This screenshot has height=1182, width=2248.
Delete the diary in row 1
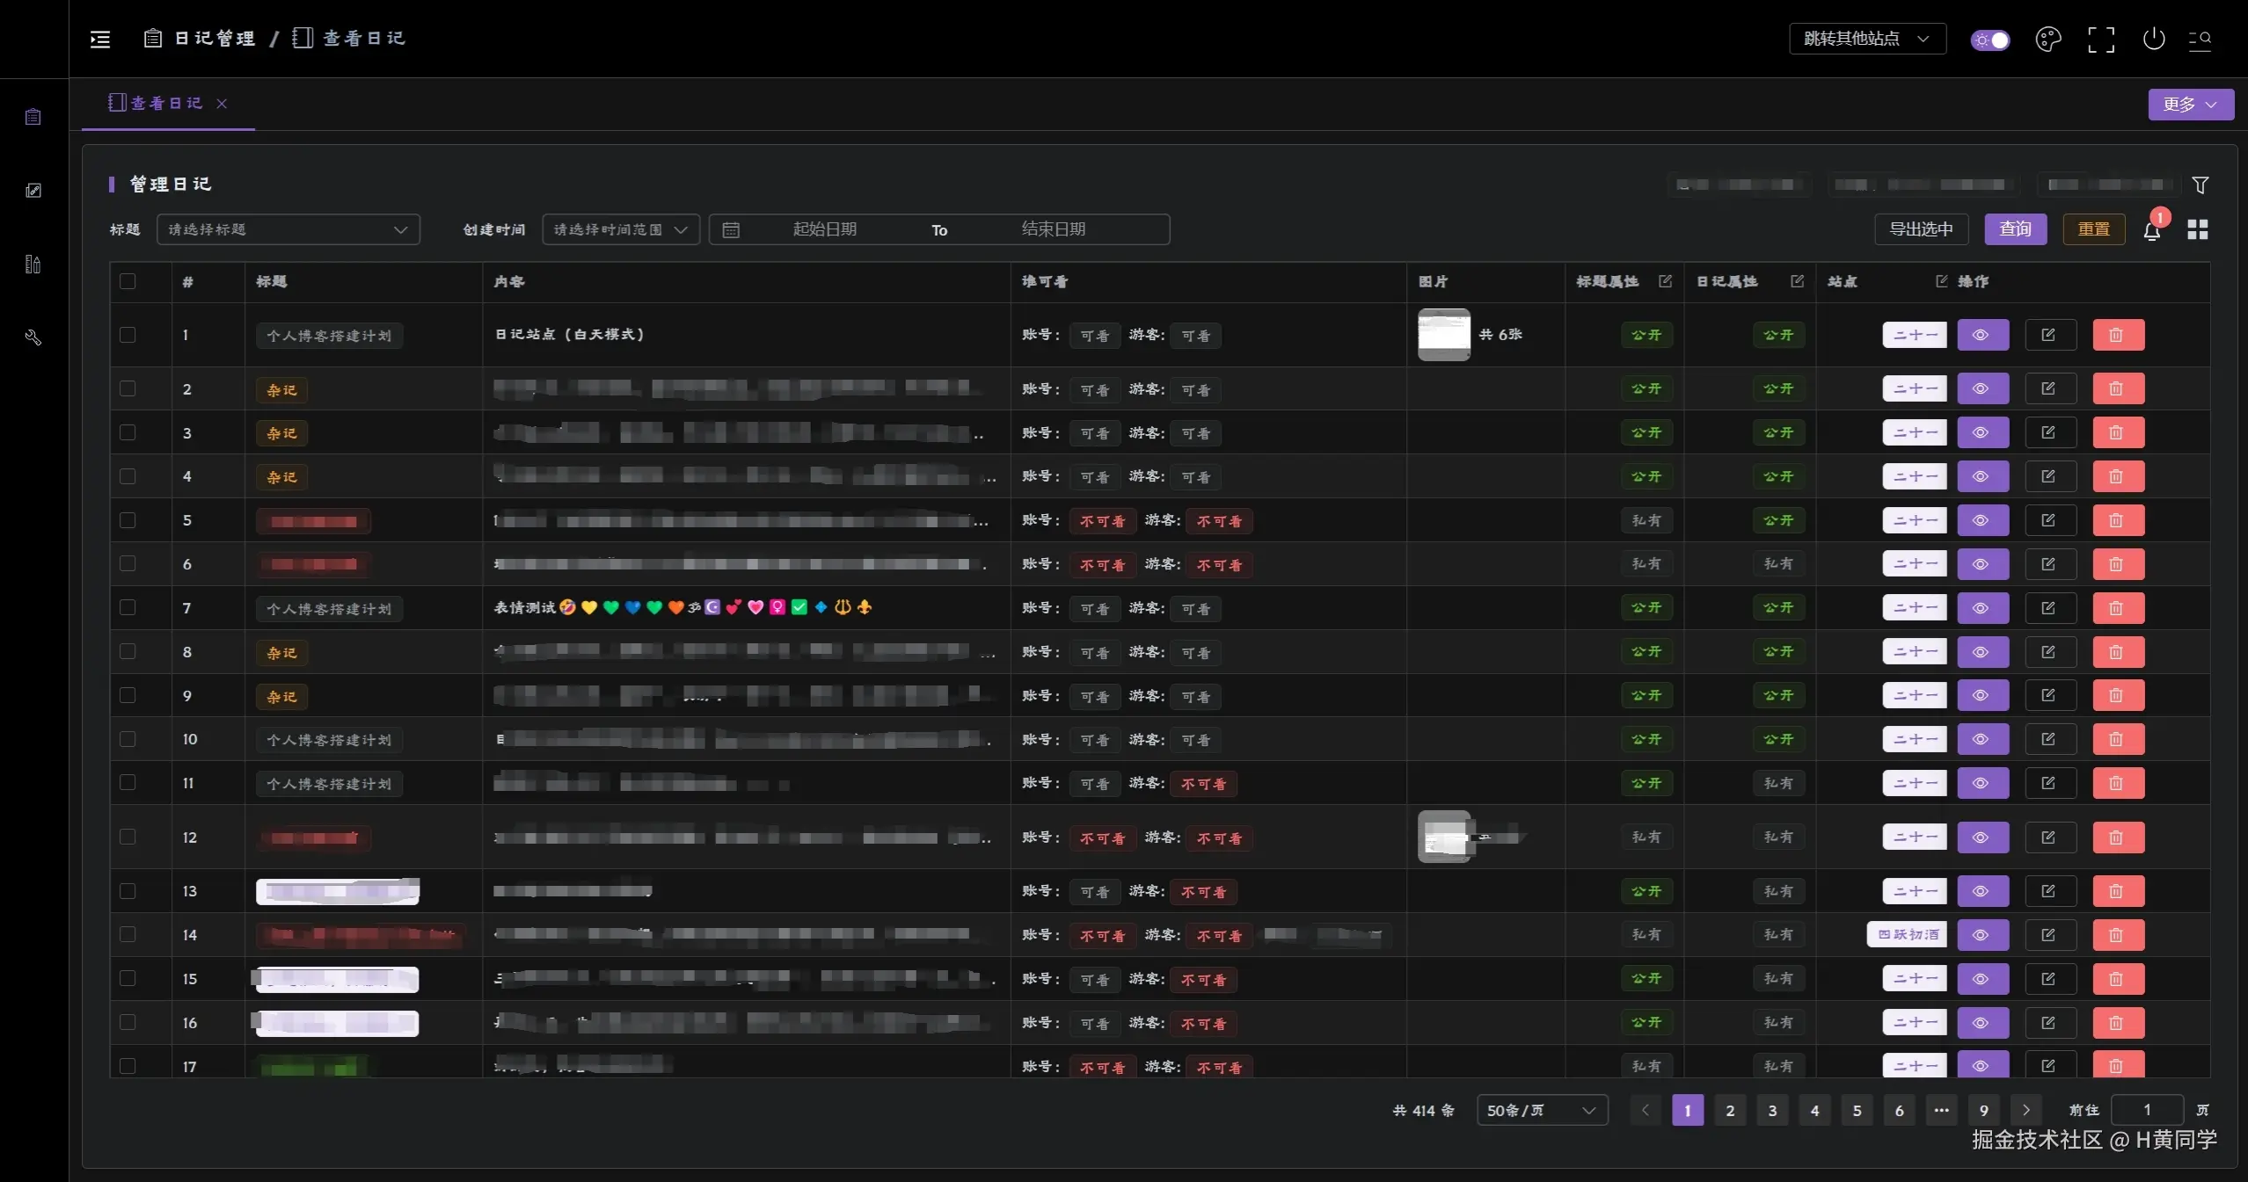click(2118, 335)
